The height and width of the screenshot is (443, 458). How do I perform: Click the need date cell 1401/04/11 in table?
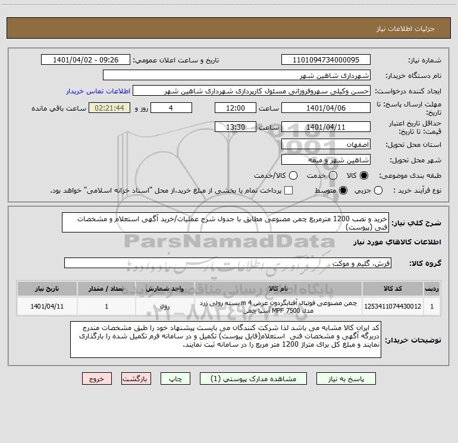pyautogui.click(x=47, y=306)
